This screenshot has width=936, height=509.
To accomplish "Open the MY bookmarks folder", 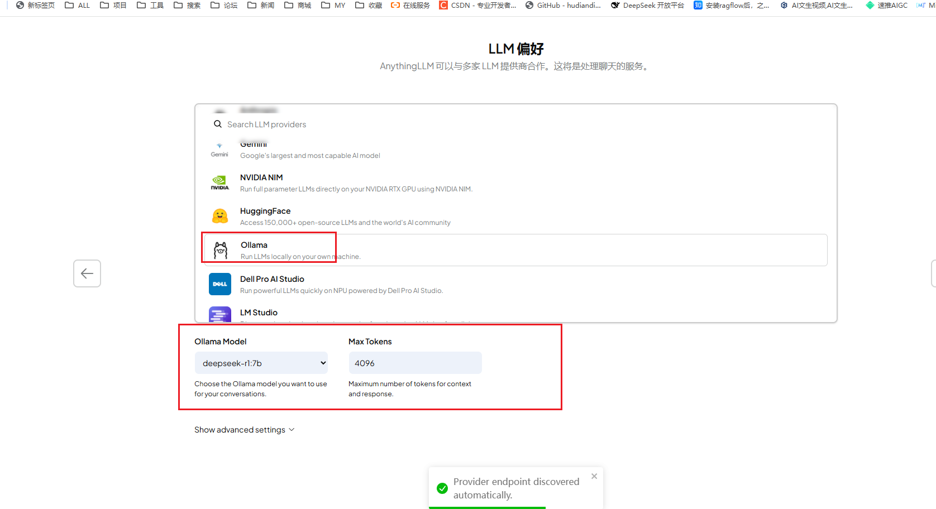I will (x=333, y=6).
